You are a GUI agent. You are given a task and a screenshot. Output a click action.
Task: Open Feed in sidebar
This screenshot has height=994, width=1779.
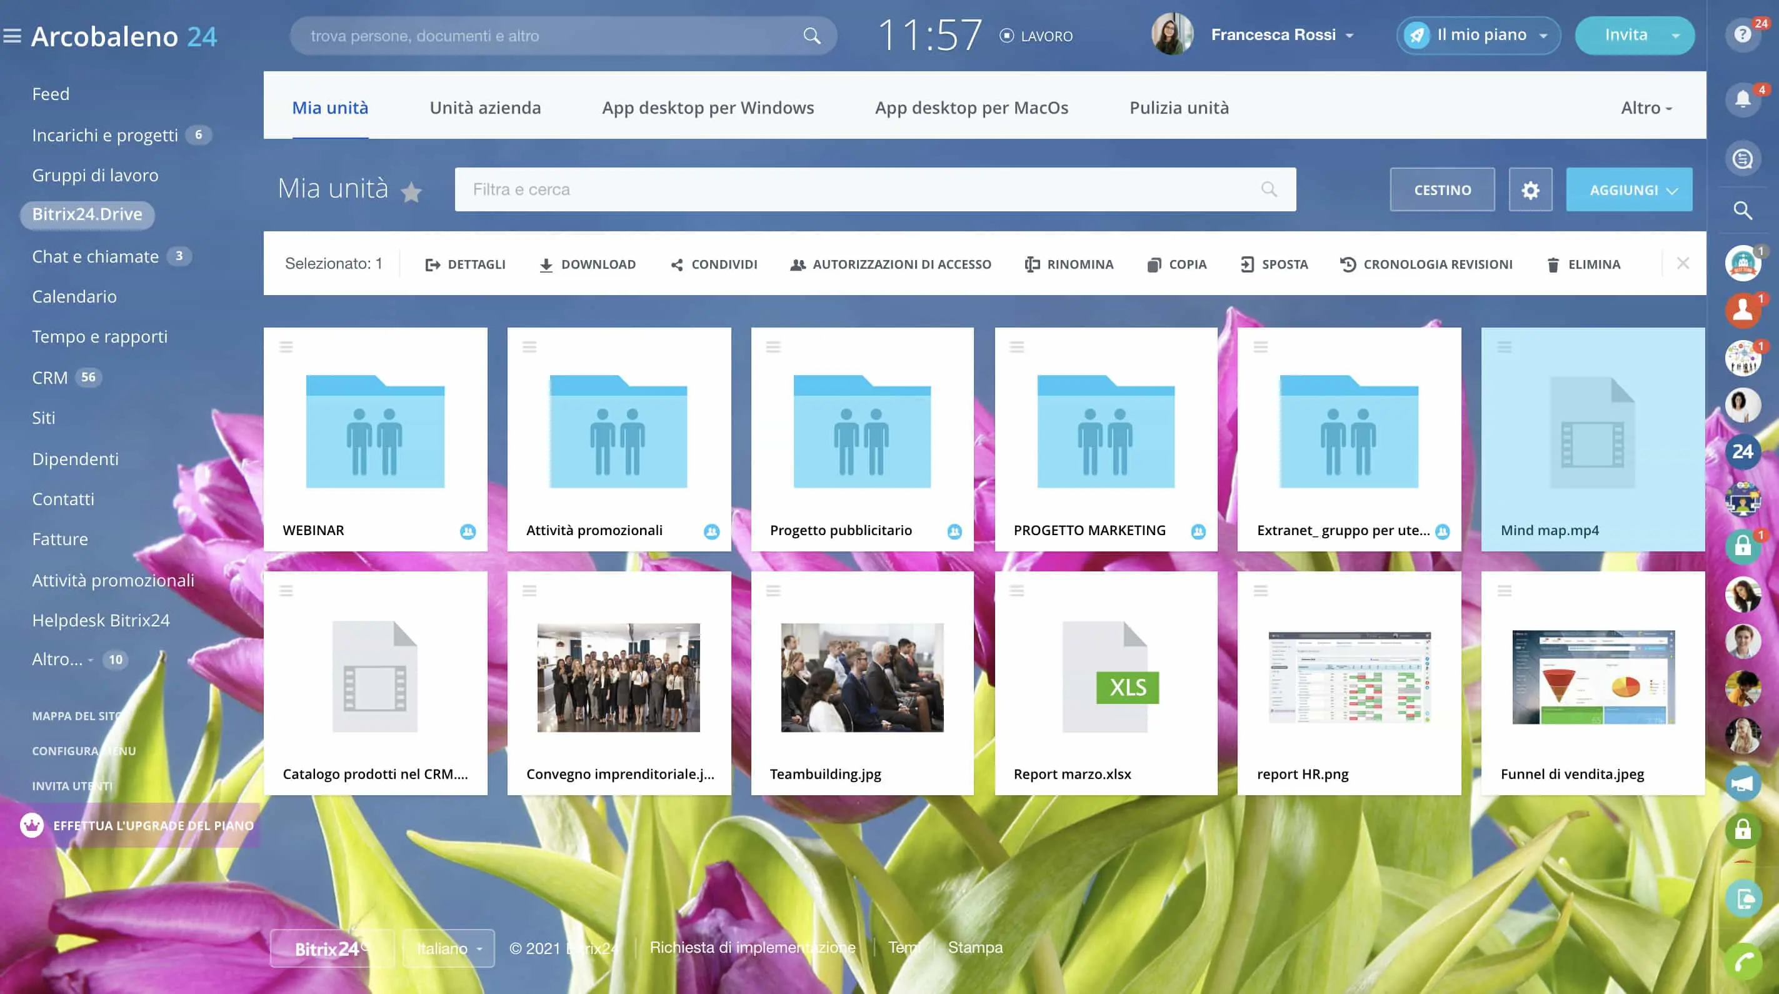pyautogui.click(x=51, y=94)
